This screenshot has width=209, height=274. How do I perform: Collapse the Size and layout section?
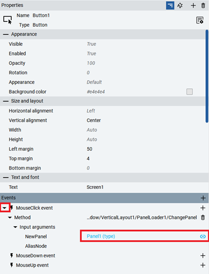pyautogui.click(x=6, y=101)
